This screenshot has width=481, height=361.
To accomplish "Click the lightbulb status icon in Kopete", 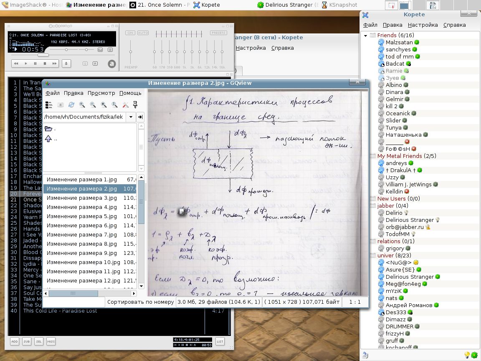I will (x=467, y=355).
